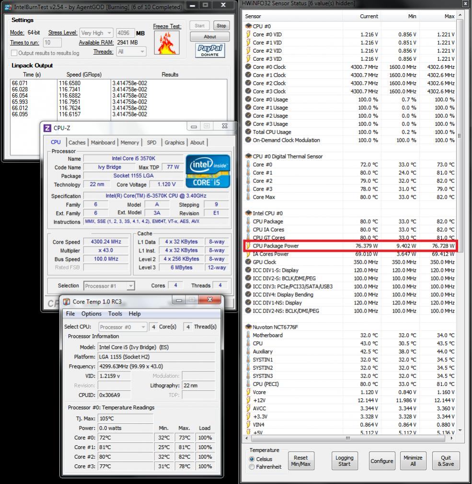Click the thermometer icon beside Motherboard
Image resolution: width=472 pixels, height=484 pixels.
[x=248, y=335]
